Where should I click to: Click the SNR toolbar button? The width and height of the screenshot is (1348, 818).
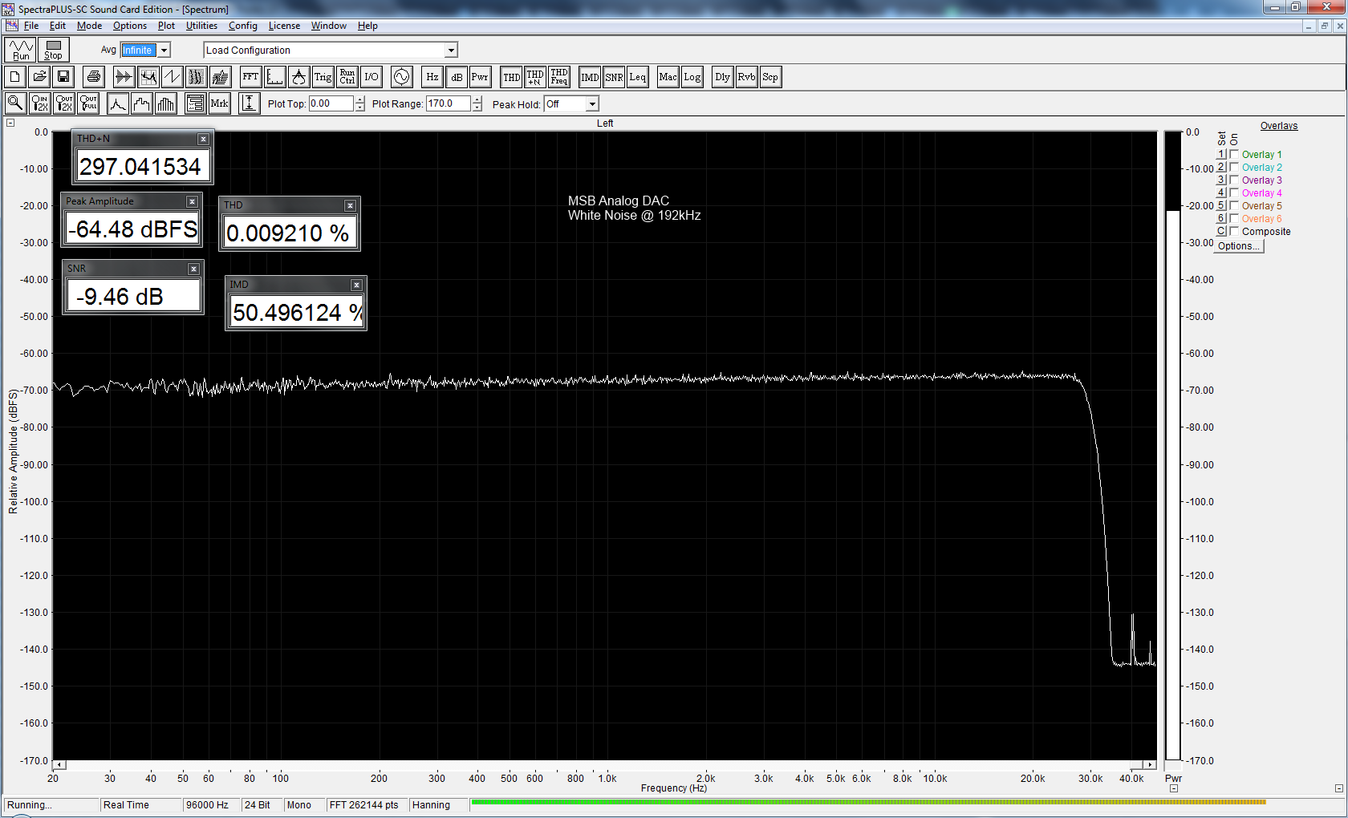(x=614, y=77)
